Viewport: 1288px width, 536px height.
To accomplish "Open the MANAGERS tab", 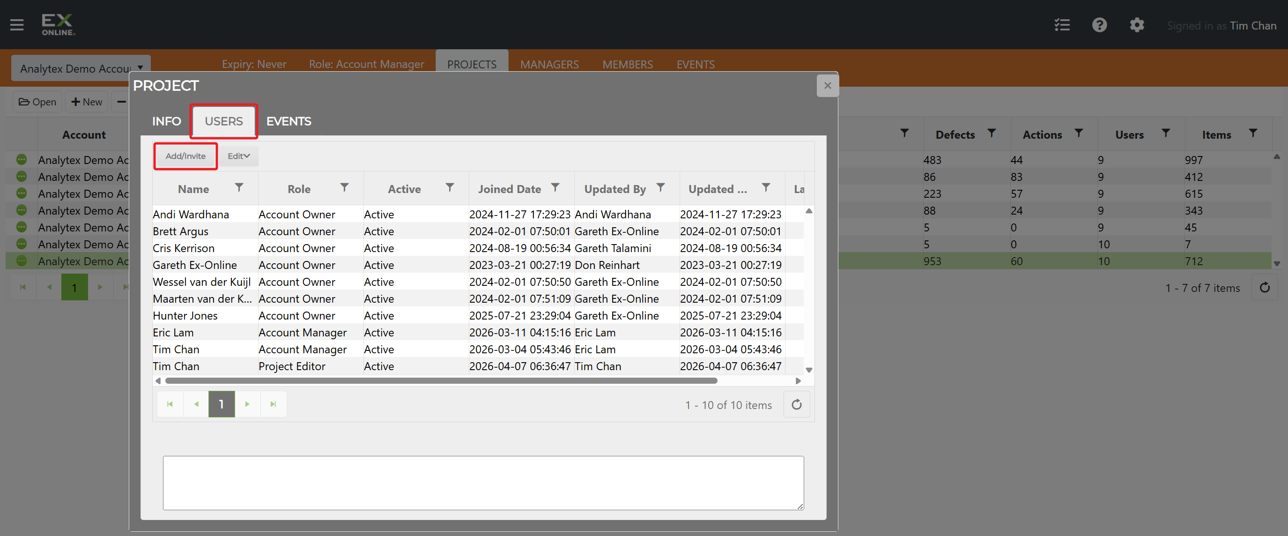I will click(x=549, y=65).
